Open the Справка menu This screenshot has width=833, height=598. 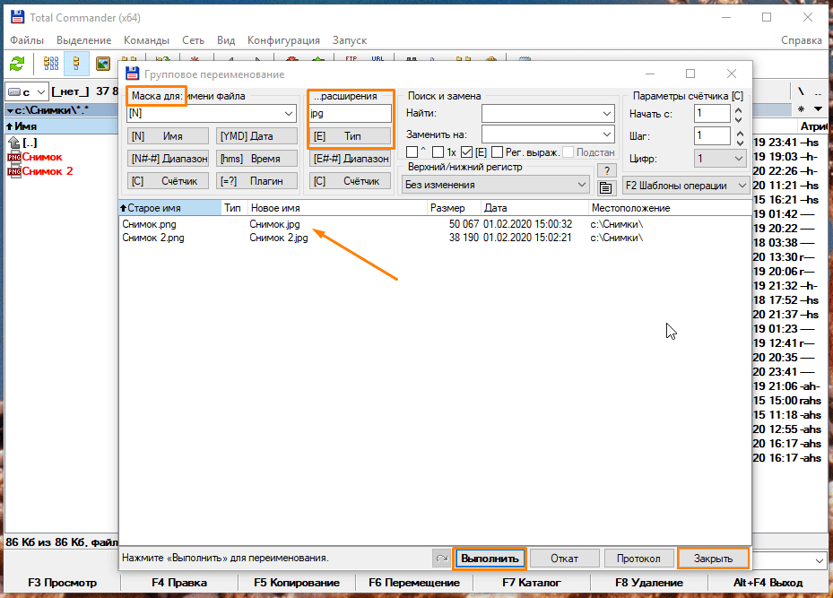(801, 40)
